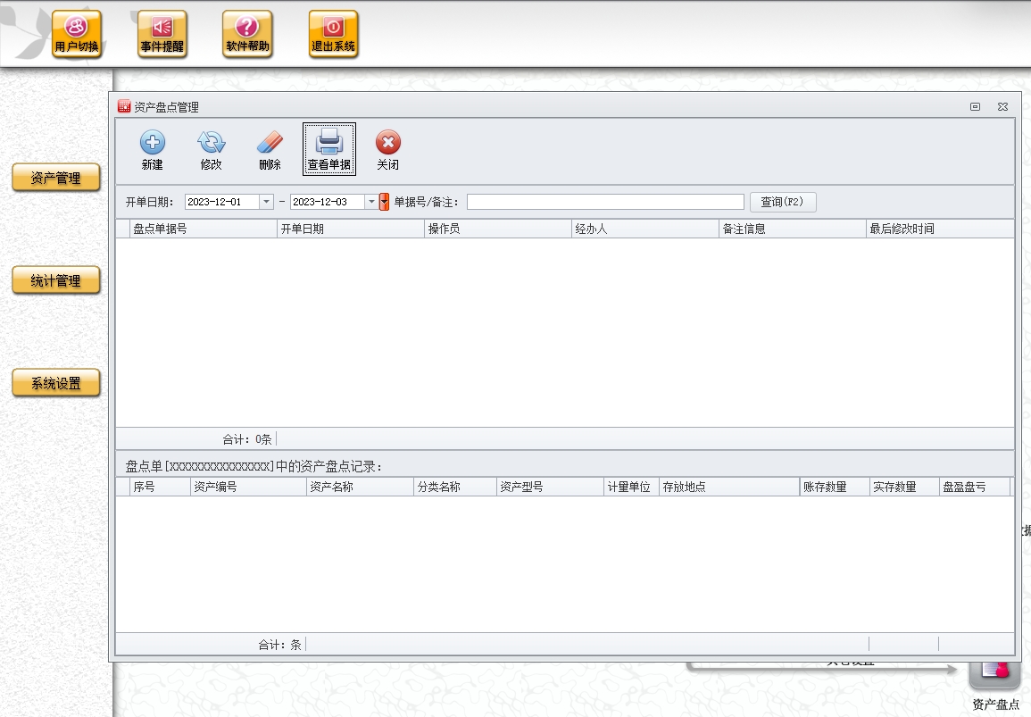This screenshot has width=1031, height=717.
Task: Click the red 关闭 (Close) icon
Action: 387,143
